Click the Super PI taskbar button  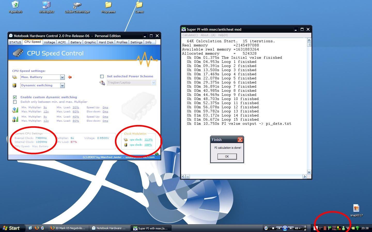point(151,228)
